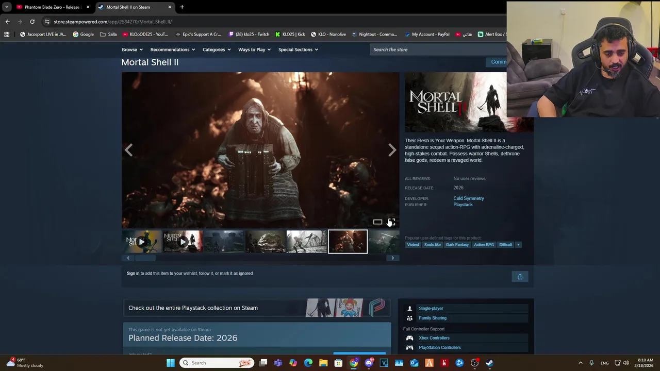Open the KLO25 Kick bookmark
The width and height of the screenshot is (660, 371).
[290, 35]
